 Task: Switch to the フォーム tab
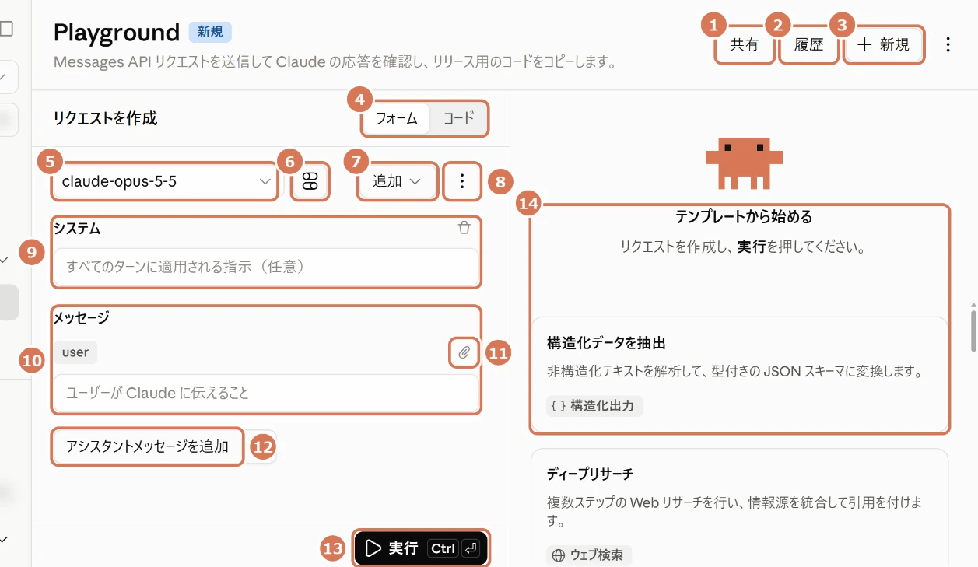pos(397,119)
